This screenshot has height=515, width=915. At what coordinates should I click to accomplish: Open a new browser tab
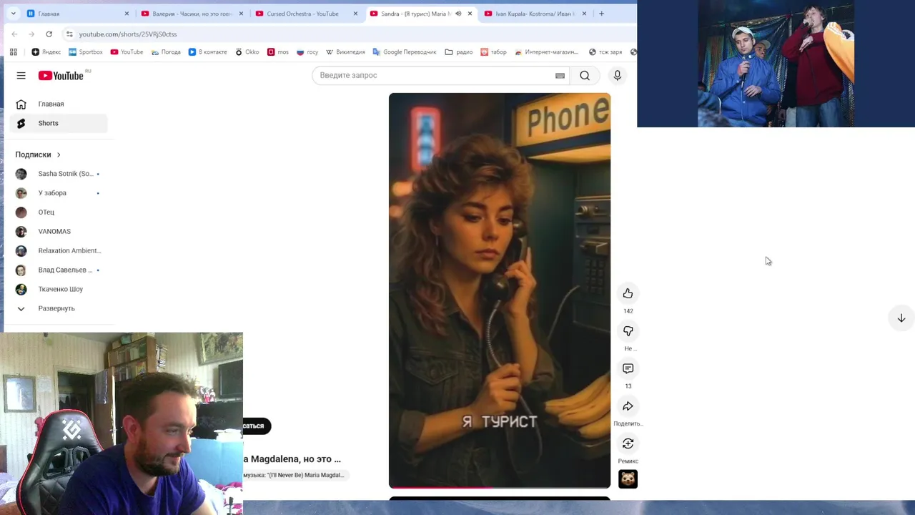[601, 13]
